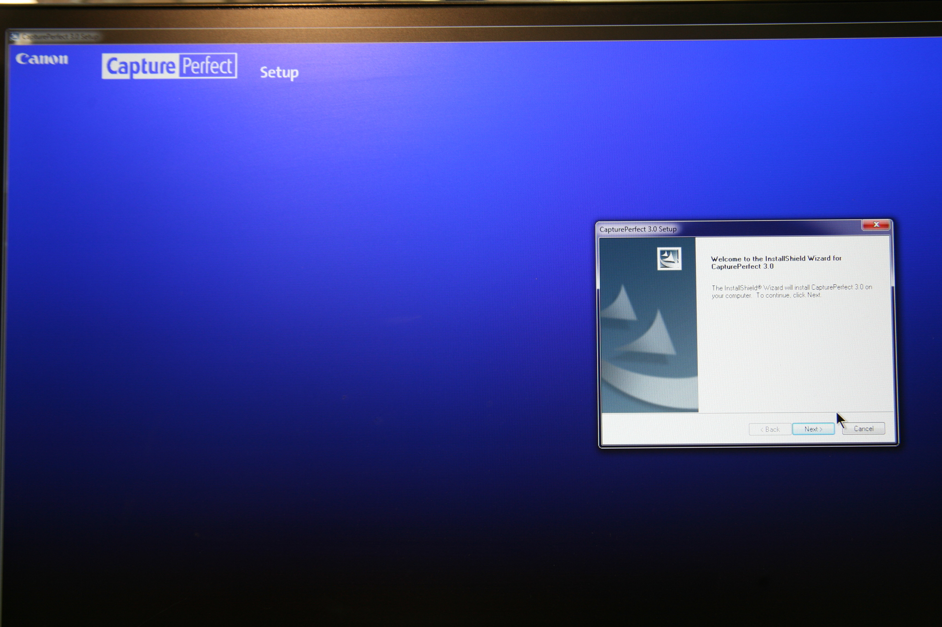
Task: Click the 'Welcome to the InstallShield Wizard' heading
Action: point(776,262)
